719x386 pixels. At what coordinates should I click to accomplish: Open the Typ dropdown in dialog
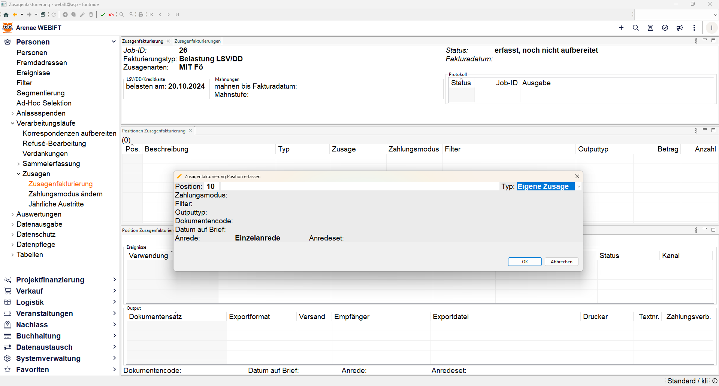578,187
